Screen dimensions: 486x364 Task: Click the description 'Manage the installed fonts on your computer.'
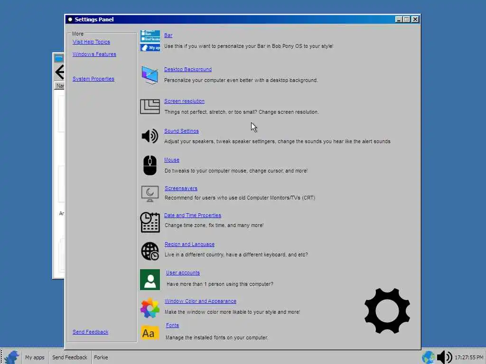(x=216, y=337)
